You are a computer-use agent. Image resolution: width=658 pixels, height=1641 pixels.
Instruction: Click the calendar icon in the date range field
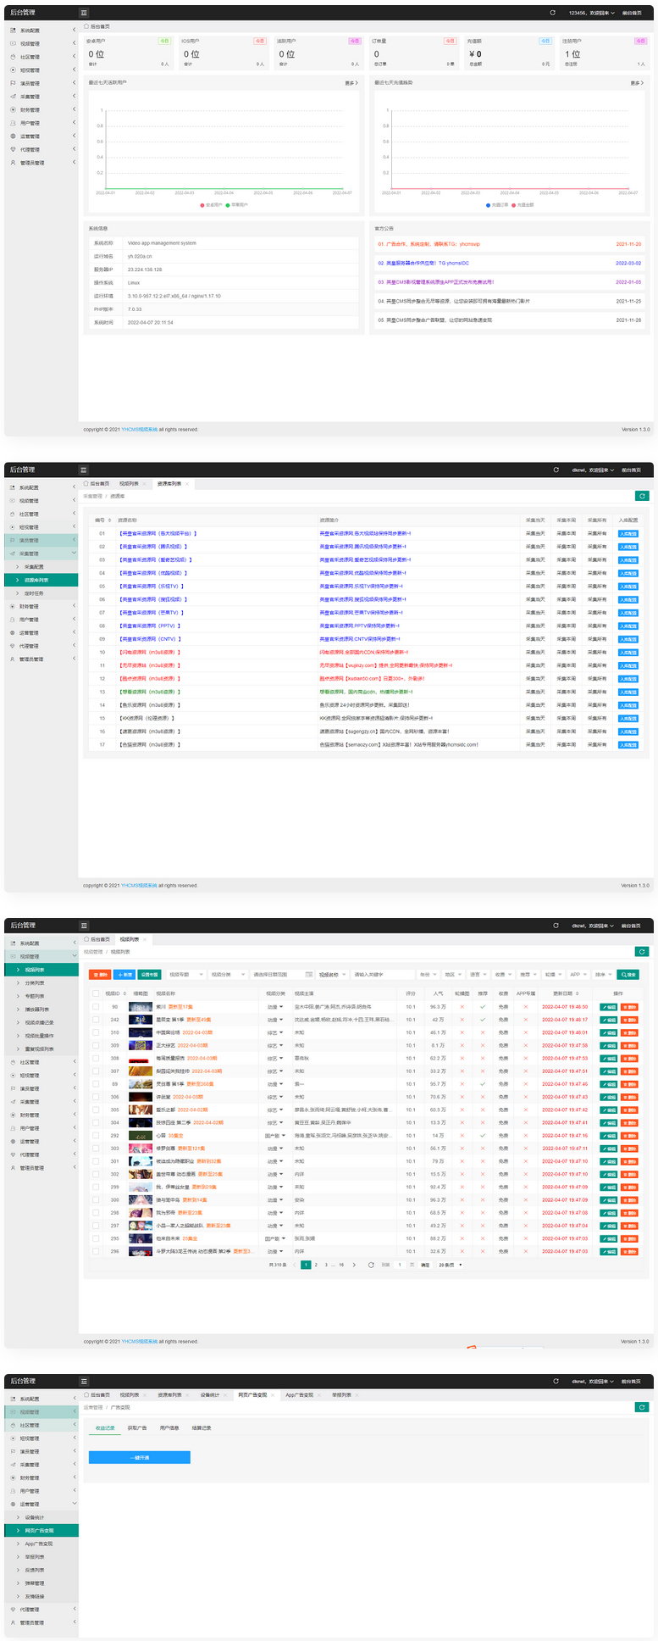(x=308, y=975)
